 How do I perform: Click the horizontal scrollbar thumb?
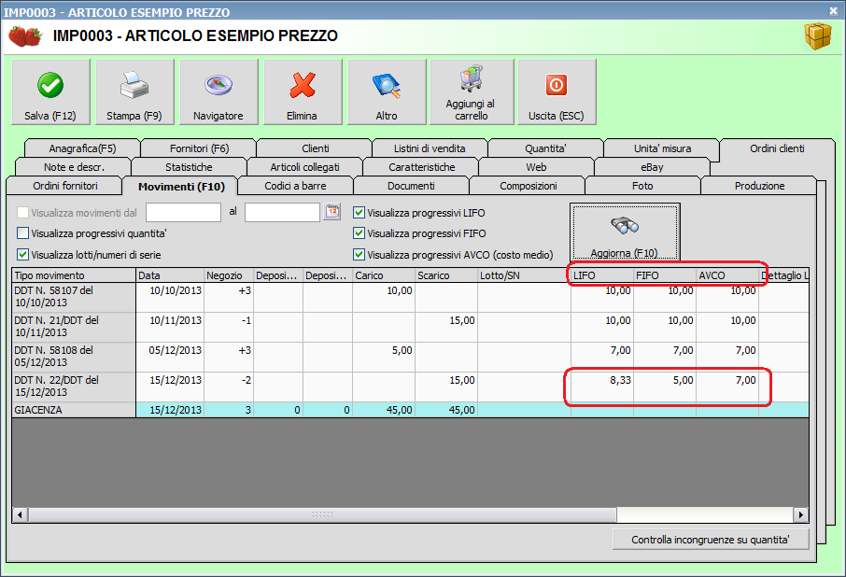322,515
